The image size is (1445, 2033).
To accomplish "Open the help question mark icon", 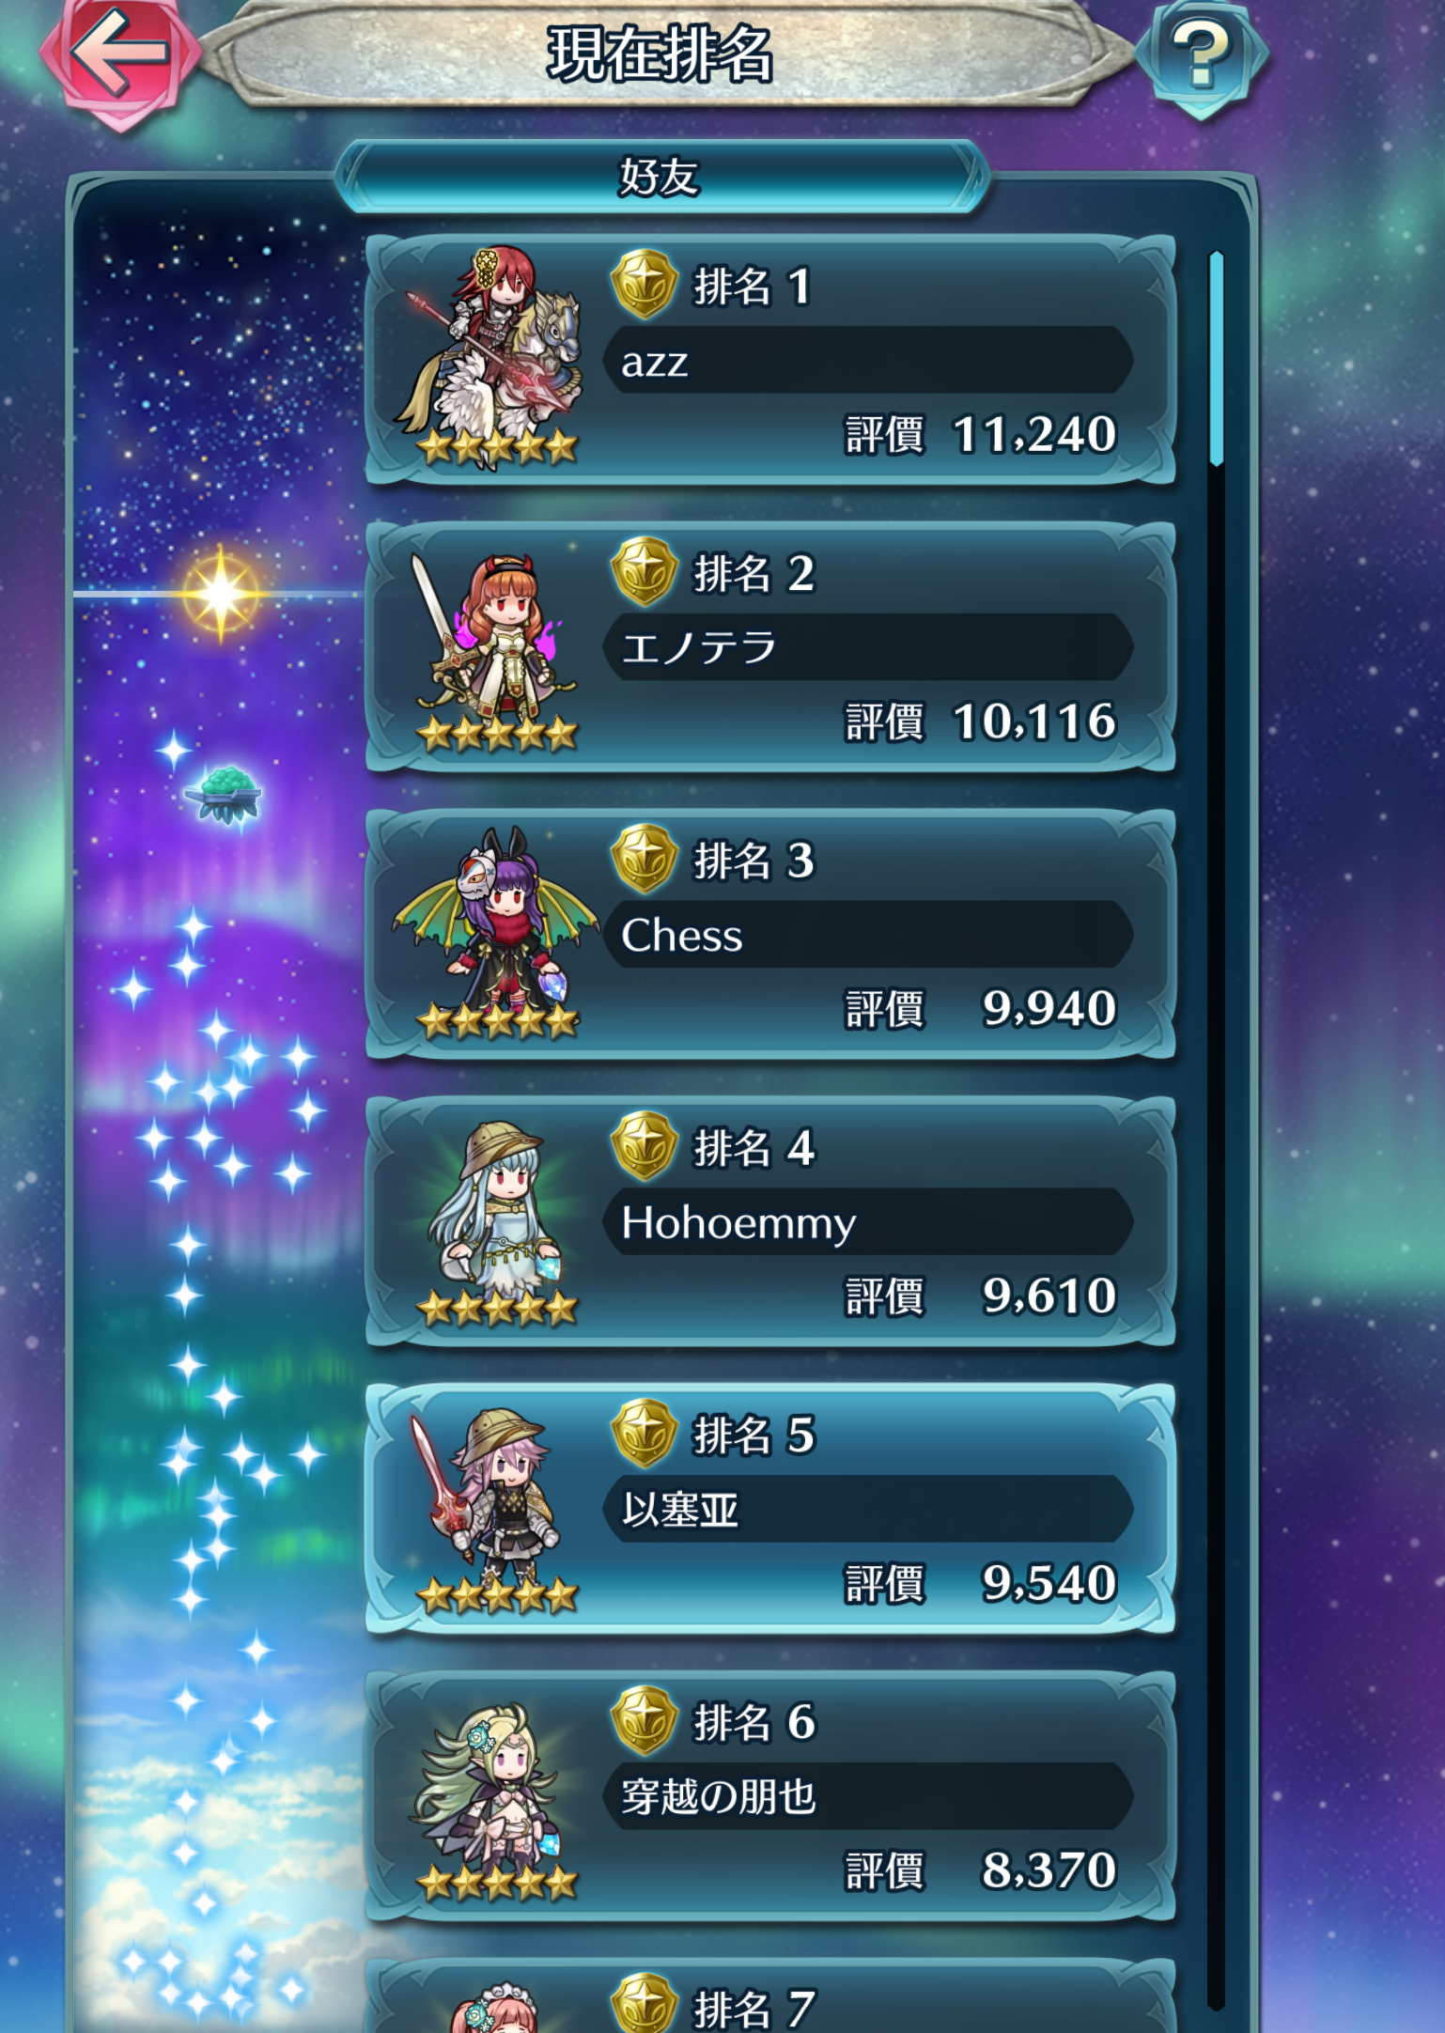I will [x=1202, y=56].
